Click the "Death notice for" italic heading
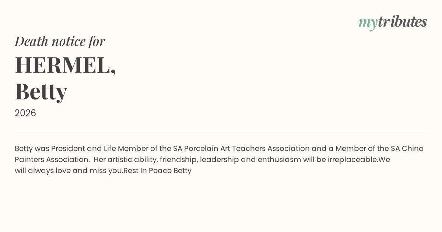The width and height of the screenshot is (442, 232). [60, 41]
